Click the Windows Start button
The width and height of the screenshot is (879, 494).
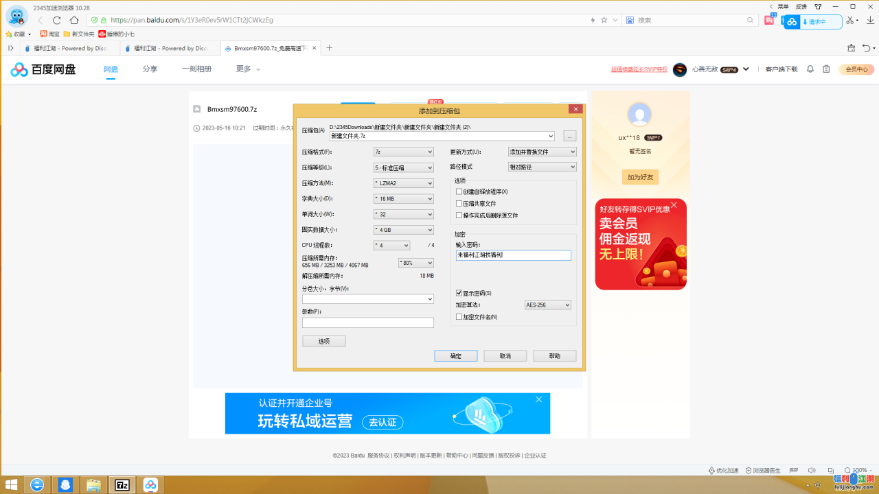click(11, 485)
